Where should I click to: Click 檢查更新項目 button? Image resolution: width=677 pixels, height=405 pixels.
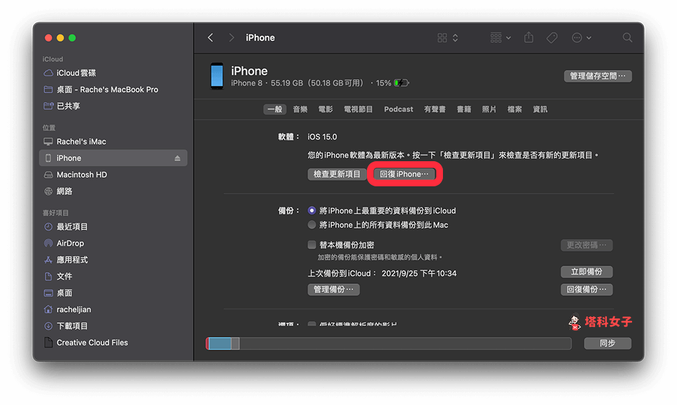337,174
